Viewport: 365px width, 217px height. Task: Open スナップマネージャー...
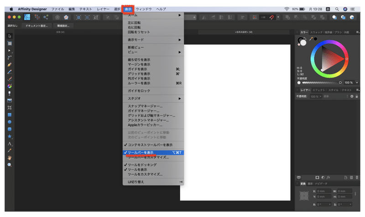coord(153,106)
